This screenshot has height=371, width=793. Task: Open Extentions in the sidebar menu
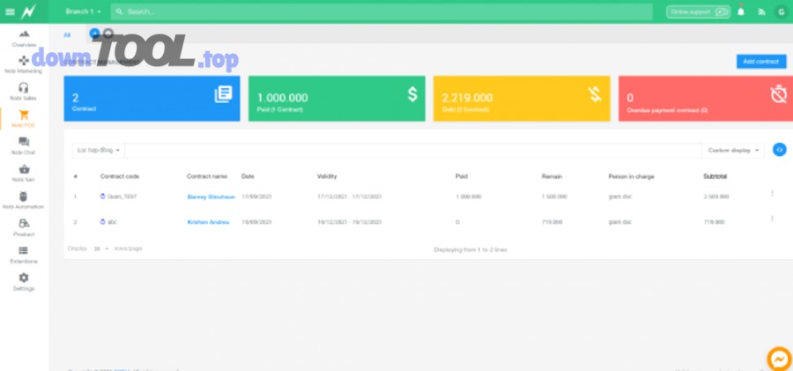pos(24,255)
